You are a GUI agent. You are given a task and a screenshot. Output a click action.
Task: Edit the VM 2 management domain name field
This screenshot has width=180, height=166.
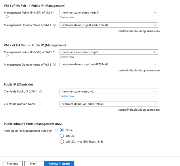pos(109,65)
